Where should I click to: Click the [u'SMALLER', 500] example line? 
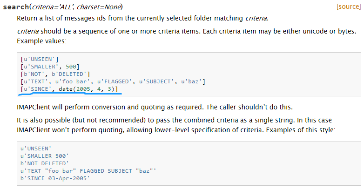coord(50,67)
